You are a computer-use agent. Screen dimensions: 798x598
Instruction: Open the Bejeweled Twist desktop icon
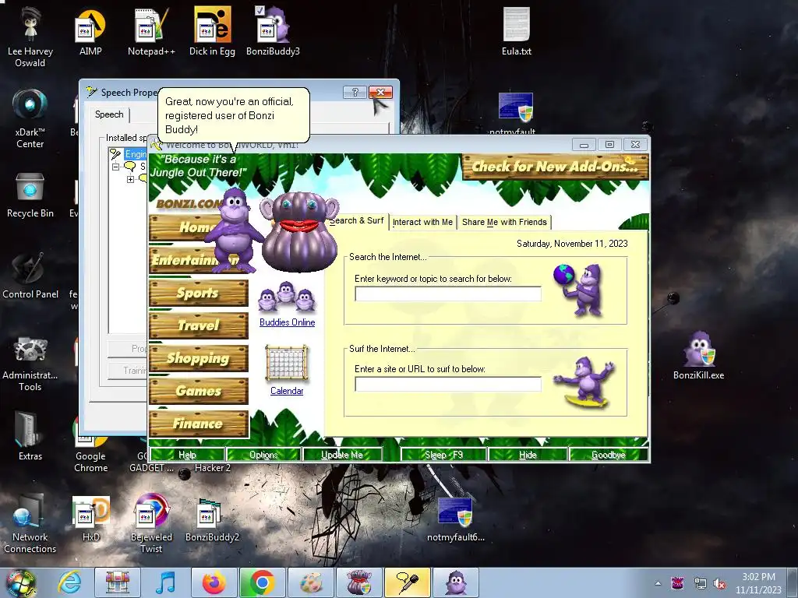pyautogui.click(x=151, y=524)
